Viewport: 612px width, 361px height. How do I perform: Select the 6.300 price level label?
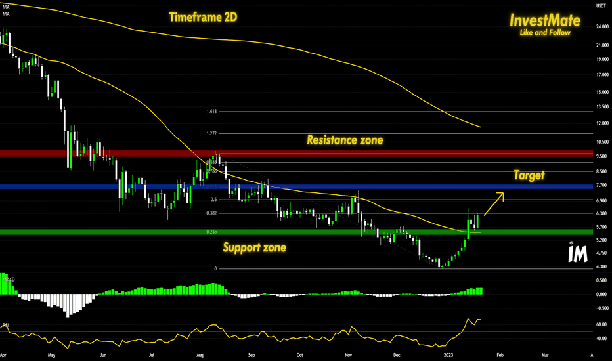tap(601, 213)
